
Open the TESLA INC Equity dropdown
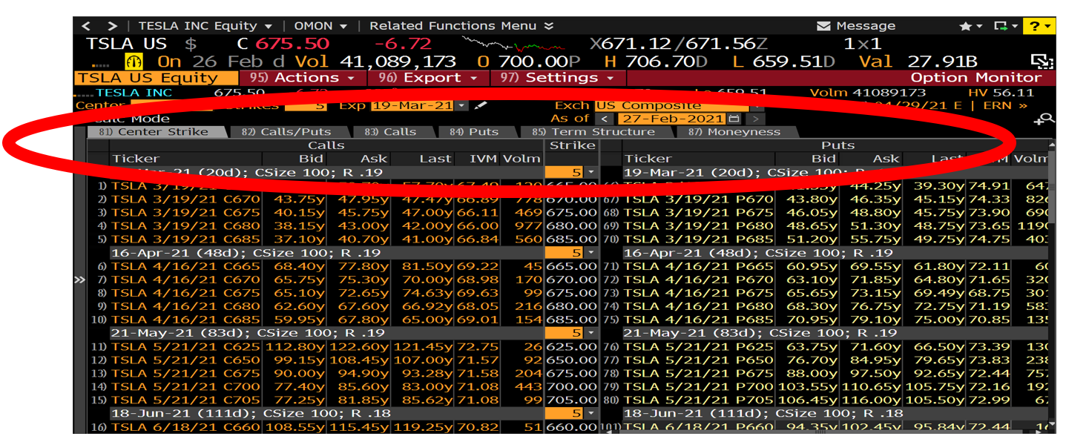coord(205,26)
